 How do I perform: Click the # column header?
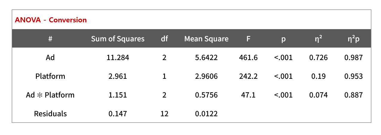pyautogui.click(x=50, y=39)
